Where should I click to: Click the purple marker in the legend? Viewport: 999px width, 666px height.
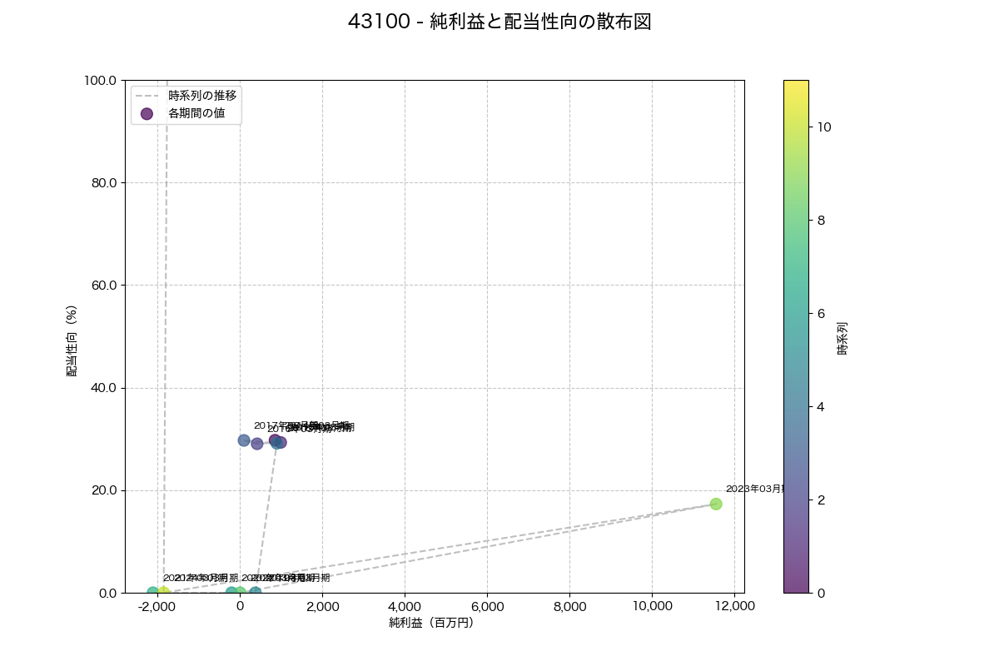(x=147, y=113)
